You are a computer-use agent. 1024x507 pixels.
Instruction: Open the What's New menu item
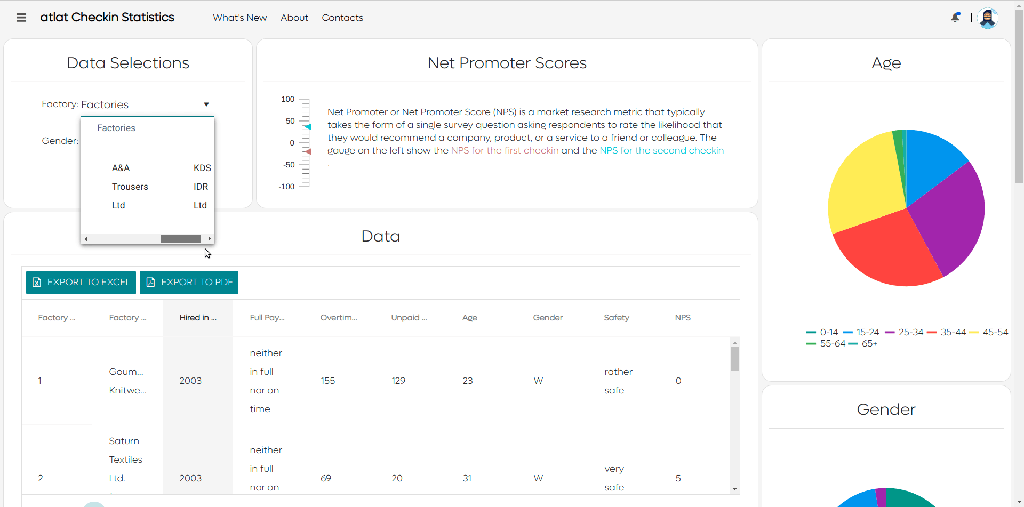point(239,18)
